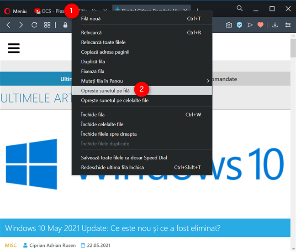Open the Windows 10 May 2021 Update article
This screenshot has width=296, height=251.
point(113,228)
